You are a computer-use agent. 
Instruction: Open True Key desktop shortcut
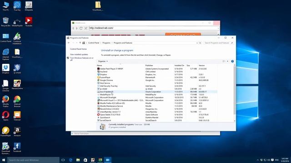[17, 6]
